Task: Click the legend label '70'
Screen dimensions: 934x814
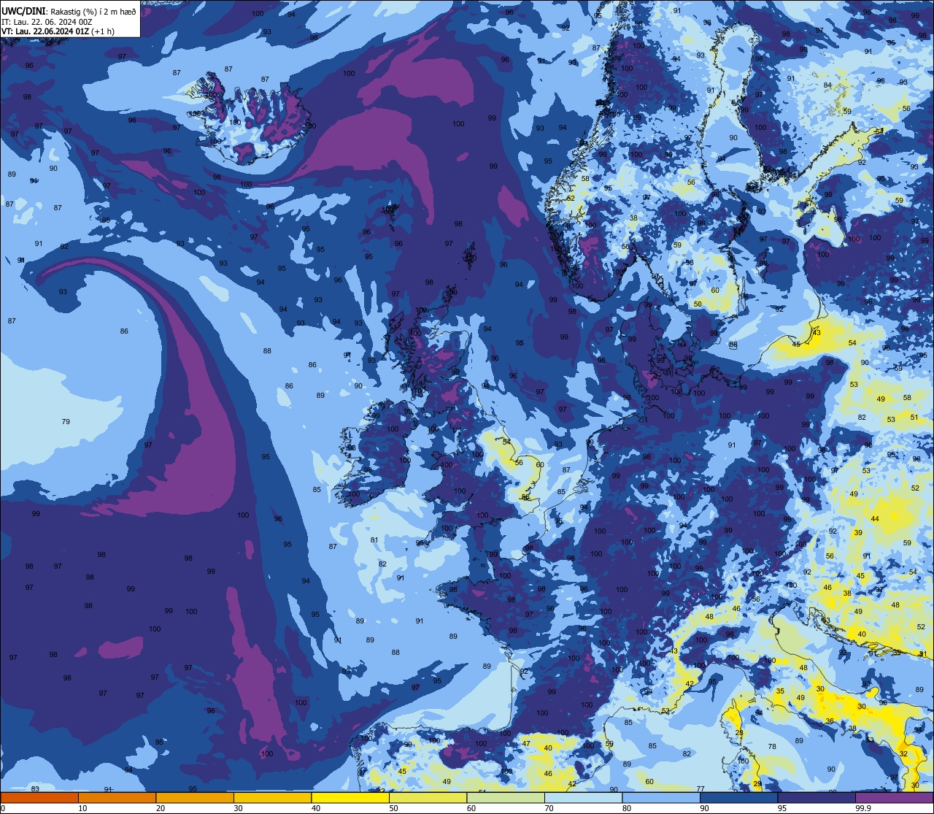Action: click(549, 808)
